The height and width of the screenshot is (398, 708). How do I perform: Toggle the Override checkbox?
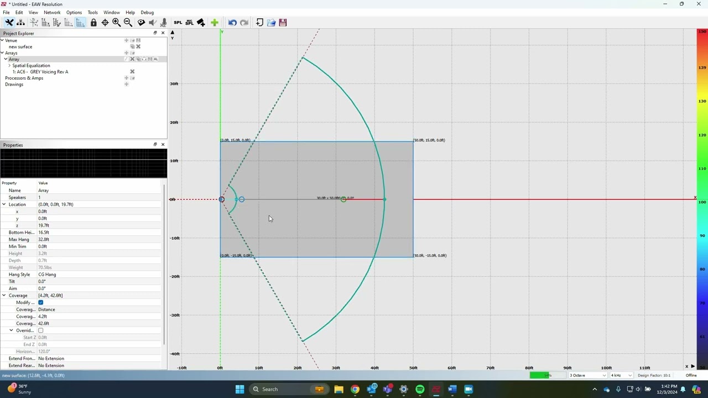(40, 331)
